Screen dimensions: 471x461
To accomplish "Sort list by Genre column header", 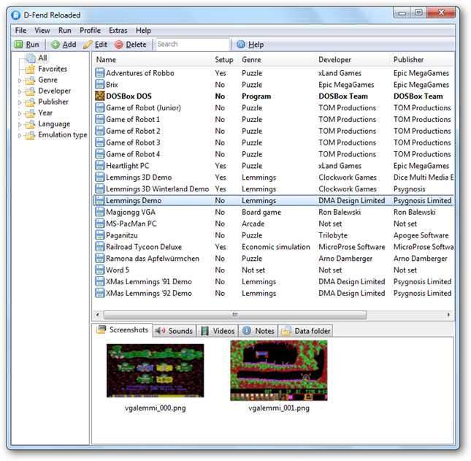I will click(250, 60).
